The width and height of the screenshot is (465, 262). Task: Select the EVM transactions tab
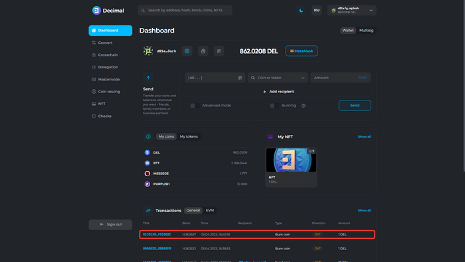coord(210,210)
